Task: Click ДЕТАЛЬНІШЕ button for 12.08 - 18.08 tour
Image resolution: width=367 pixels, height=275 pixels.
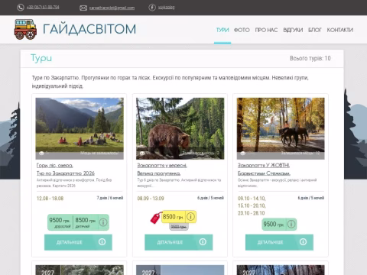Action: click(78, 242)
